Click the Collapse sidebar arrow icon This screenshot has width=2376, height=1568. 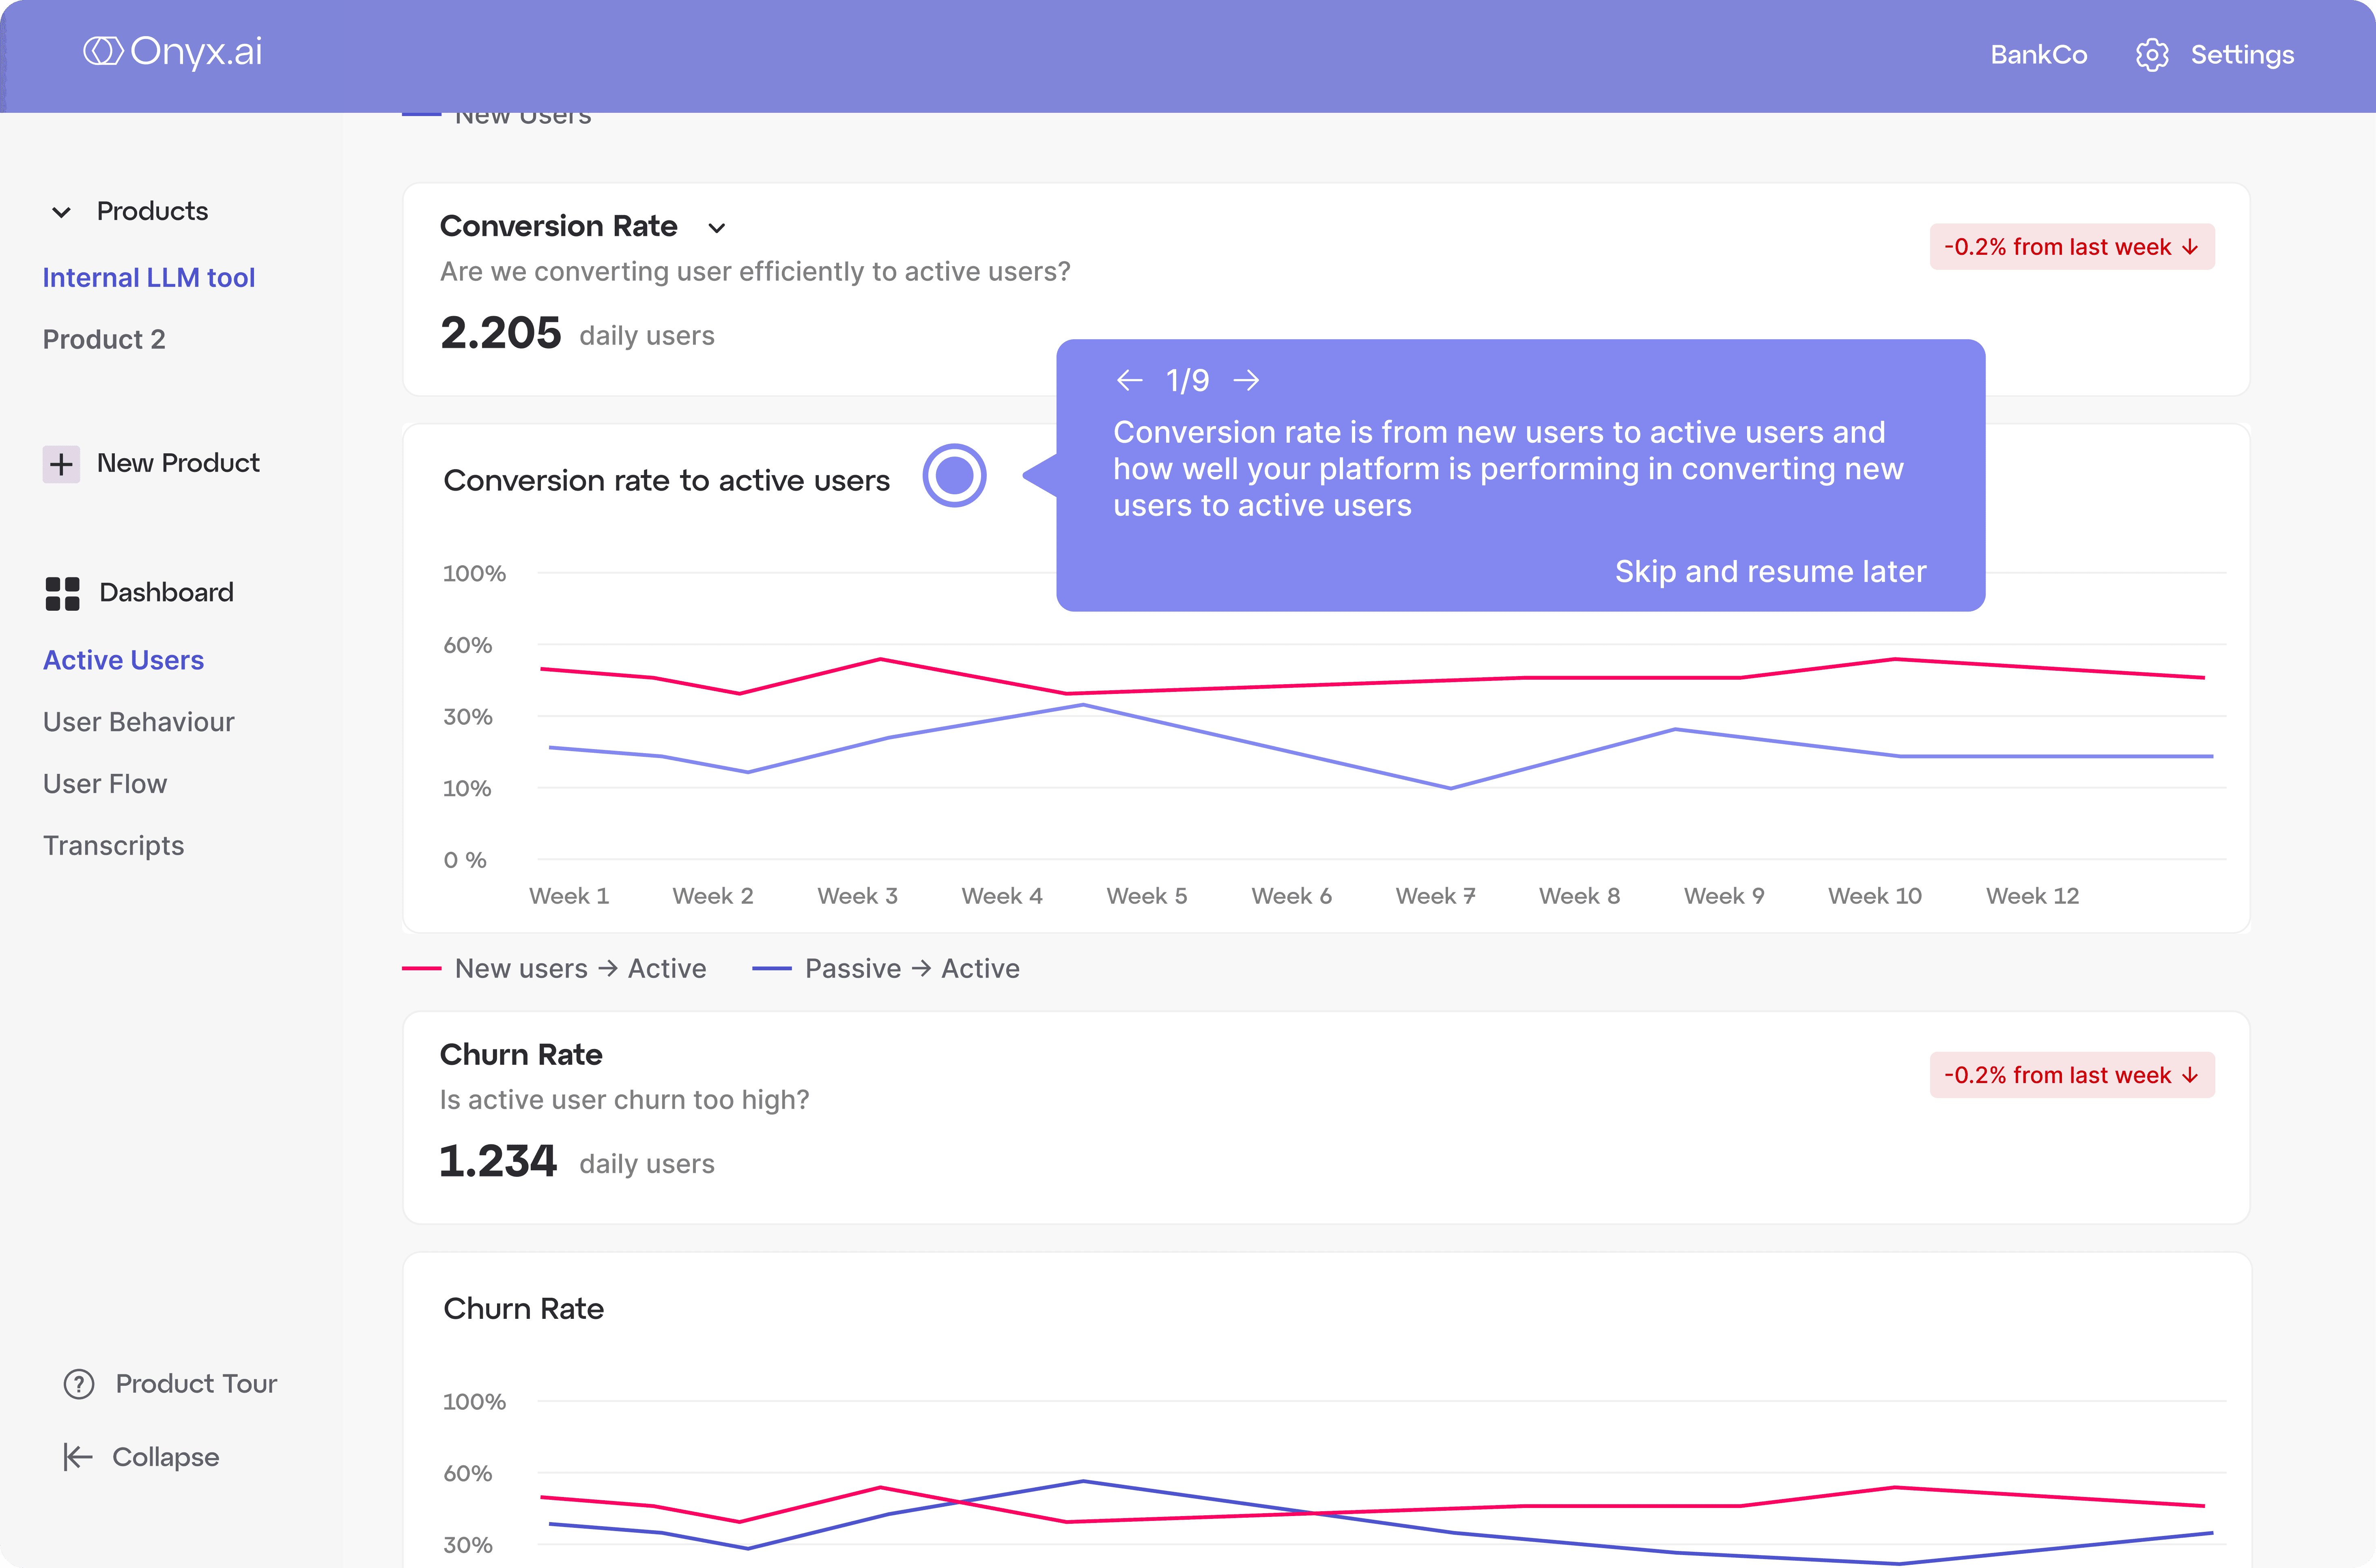pyautogui.click(x=77, y=1457)
